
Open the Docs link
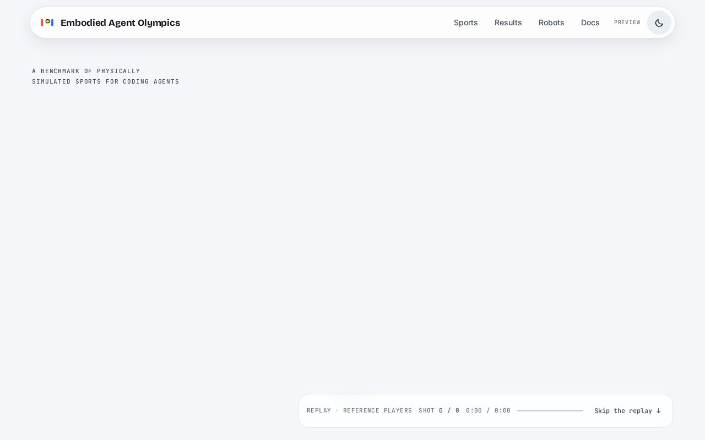(590, 23)
